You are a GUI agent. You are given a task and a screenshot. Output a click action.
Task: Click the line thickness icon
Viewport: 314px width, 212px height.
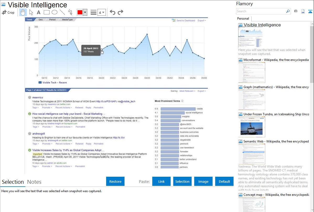coord(94,12)
